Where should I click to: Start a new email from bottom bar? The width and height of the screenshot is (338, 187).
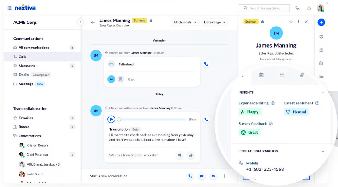tap(213, 176)
